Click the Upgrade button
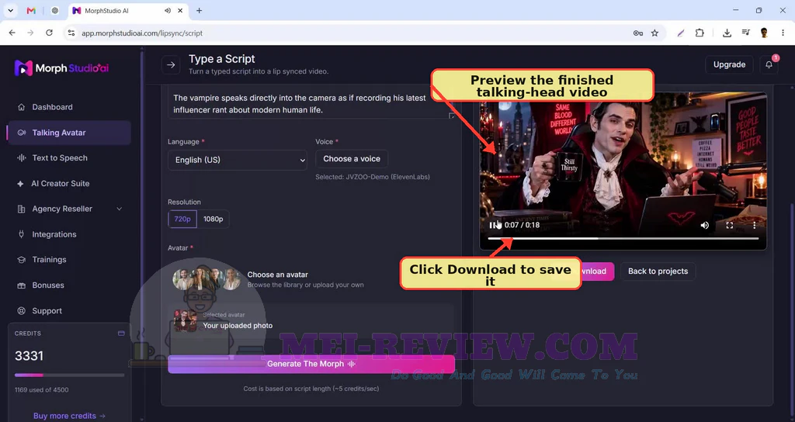The height and width of the screenshot is (422, 795). coord(729,64)
